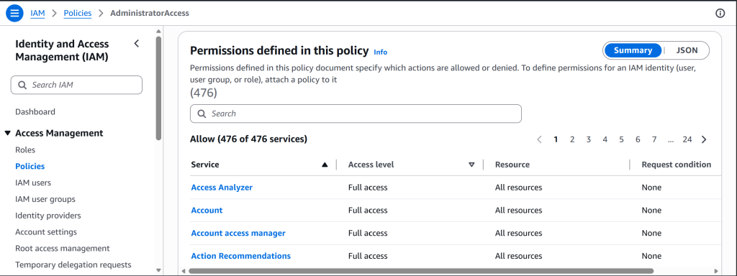Collapse the IAM sidebar with the chevron
The width and height of the screenshot is (737, 276).
[x=136, y=44]
